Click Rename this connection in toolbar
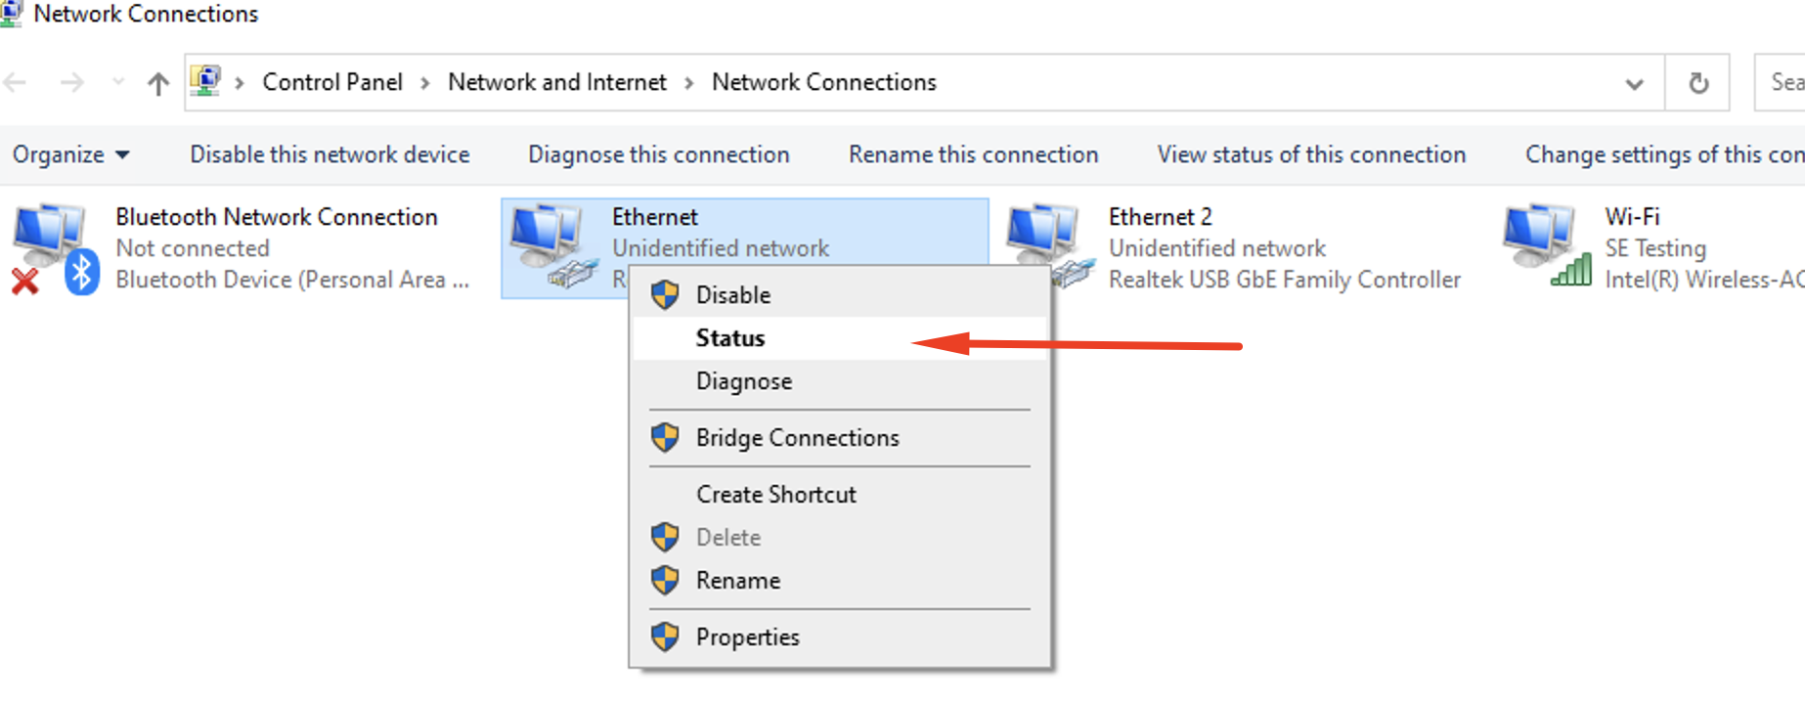Screen dimensions: 1805x702 [x=973, y=154]
